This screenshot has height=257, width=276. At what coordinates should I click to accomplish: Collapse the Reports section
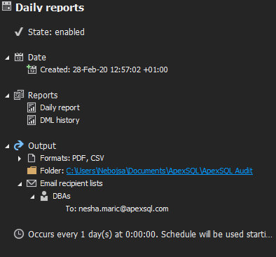coord(8,95)
